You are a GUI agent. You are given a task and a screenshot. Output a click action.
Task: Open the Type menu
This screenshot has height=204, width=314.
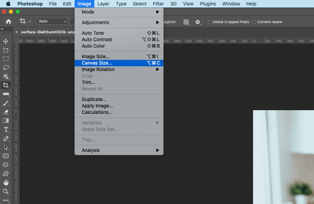(121, 4)
